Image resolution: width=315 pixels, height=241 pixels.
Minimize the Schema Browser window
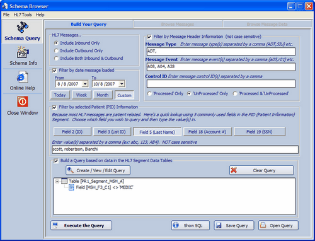(x=291, y=6)
